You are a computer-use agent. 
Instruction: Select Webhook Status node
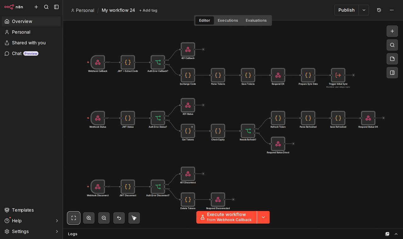coord(98,118)
